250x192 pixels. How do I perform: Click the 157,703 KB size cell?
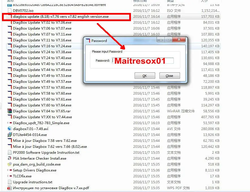coord(210,17)
